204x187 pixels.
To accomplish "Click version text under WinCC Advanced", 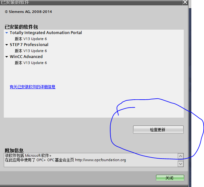I will coord(31,63).
